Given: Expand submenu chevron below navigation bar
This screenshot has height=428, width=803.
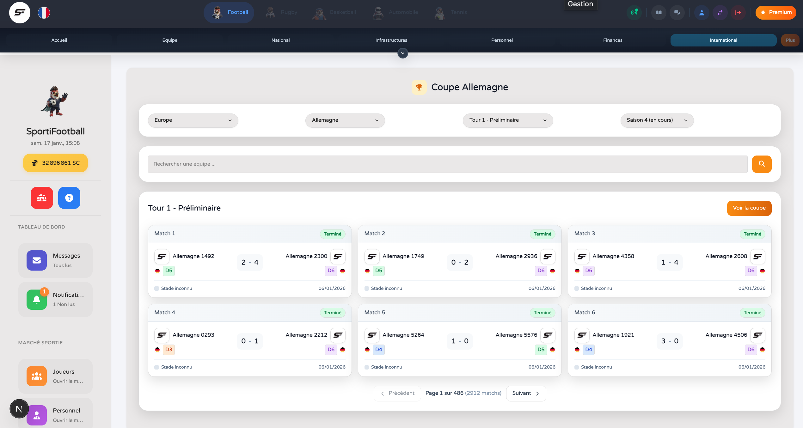Looking at the screenshot, I should coord(402,53).
